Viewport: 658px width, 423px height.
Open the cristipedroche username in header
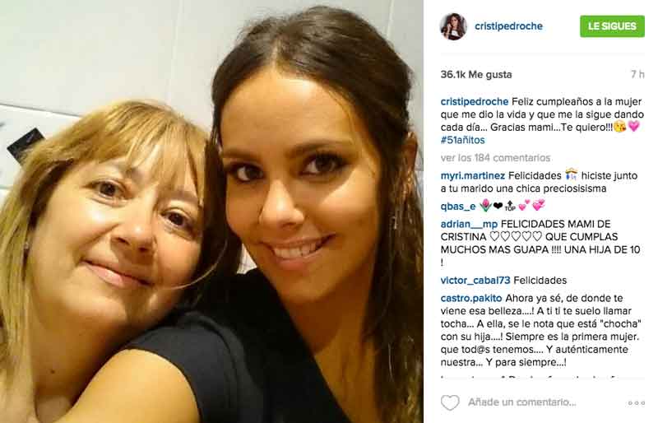coord(508,26)
